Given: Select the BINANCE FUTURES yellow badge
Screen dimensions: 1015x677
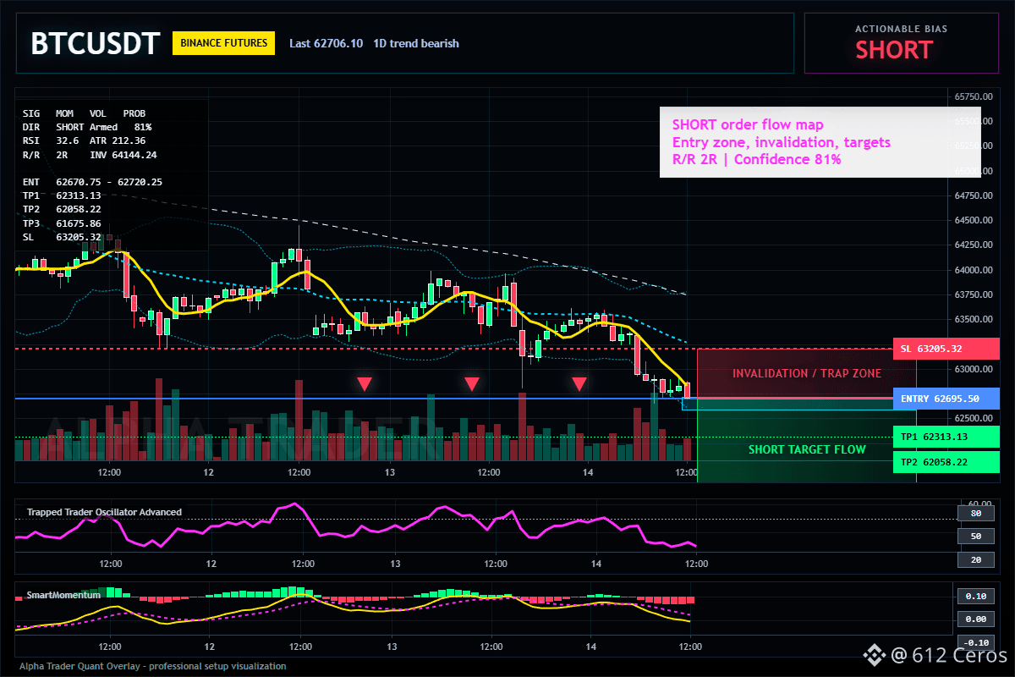Looking at the screenshot, I should [223, 43].
